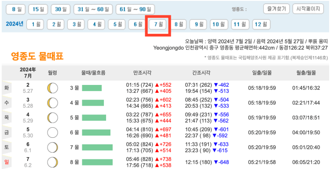Switch to 1월 tide table

[35, 24]
